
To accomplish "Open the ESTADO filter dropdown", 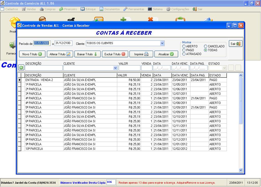I will [x=224, y=68].
